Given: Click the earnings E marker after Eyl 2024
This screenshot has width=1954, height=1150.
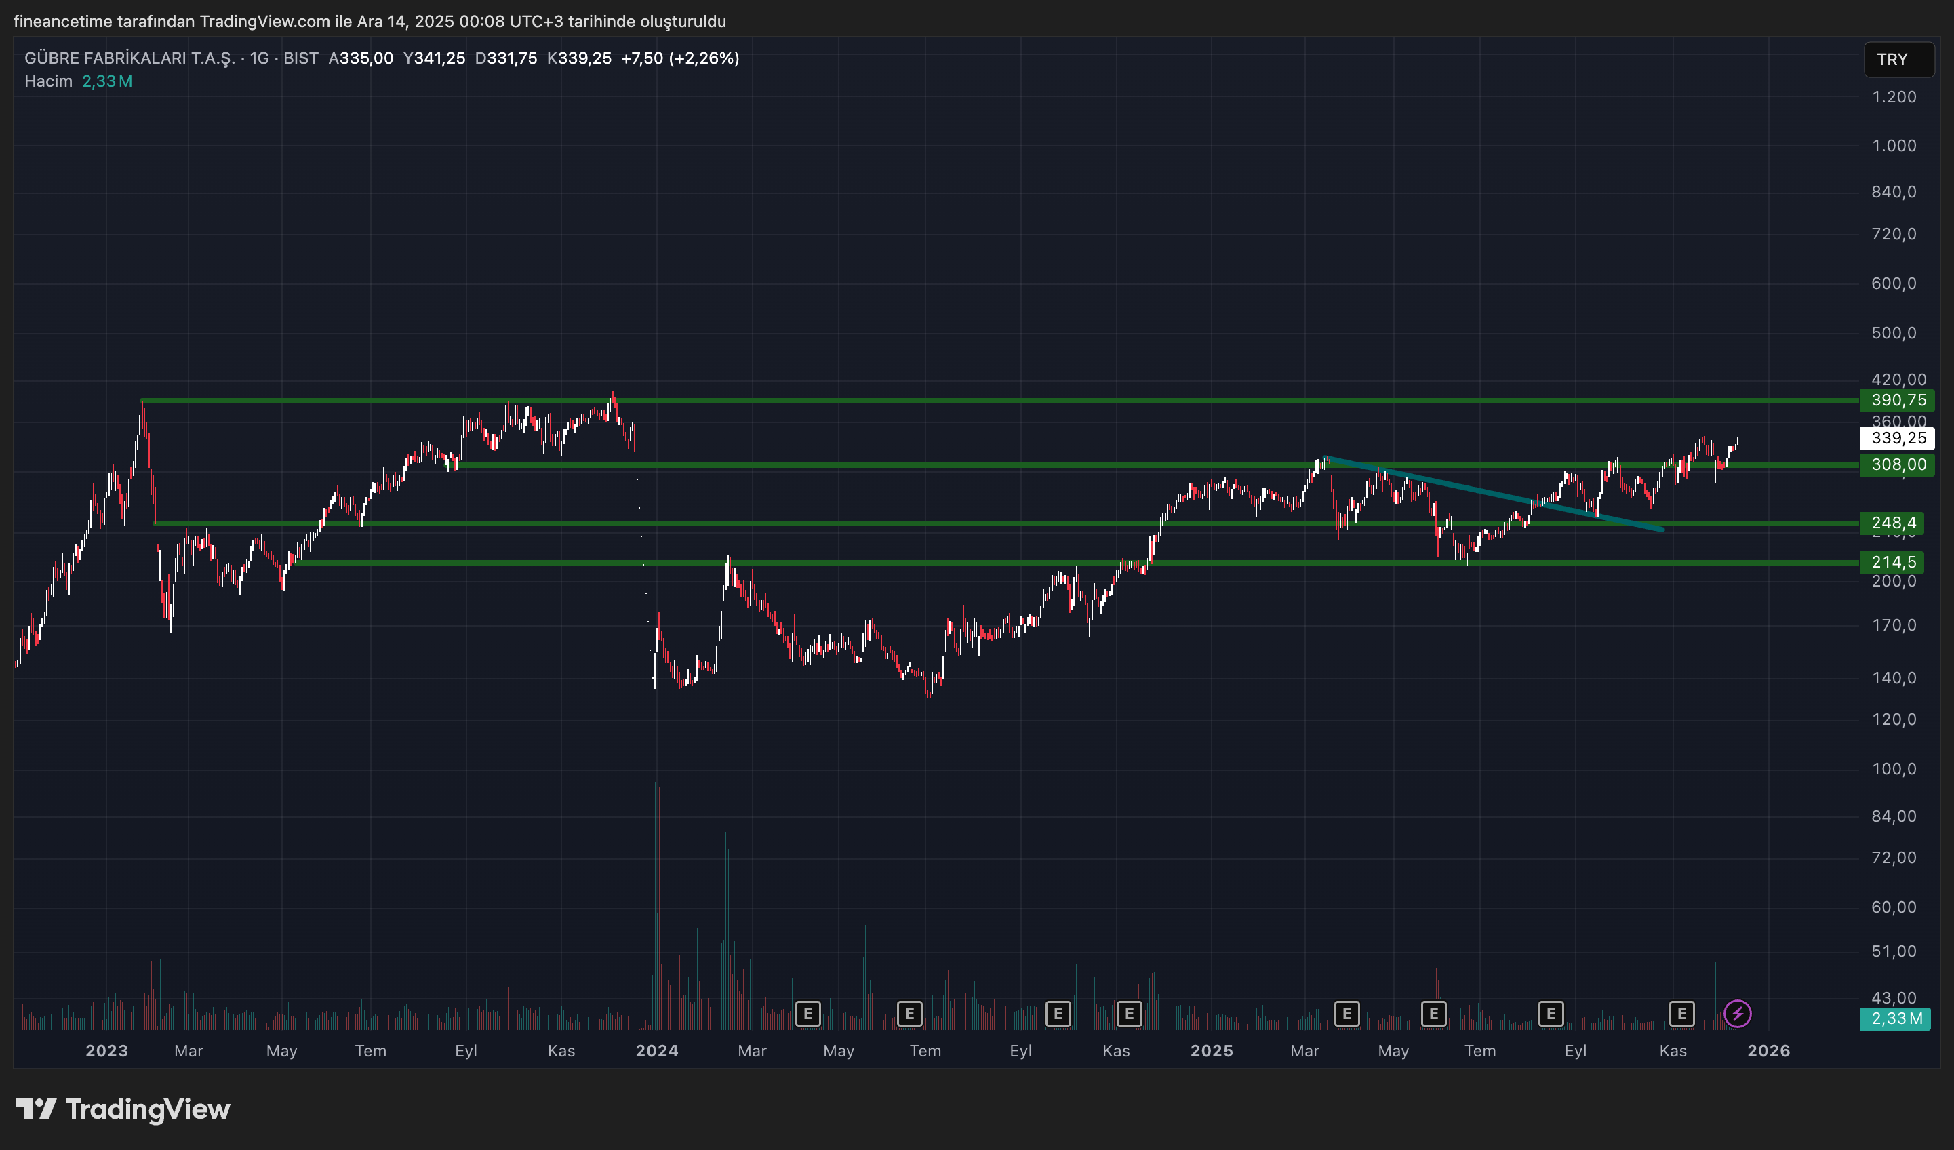Looking at the screenshot, I should [x=1058, y=1014].
